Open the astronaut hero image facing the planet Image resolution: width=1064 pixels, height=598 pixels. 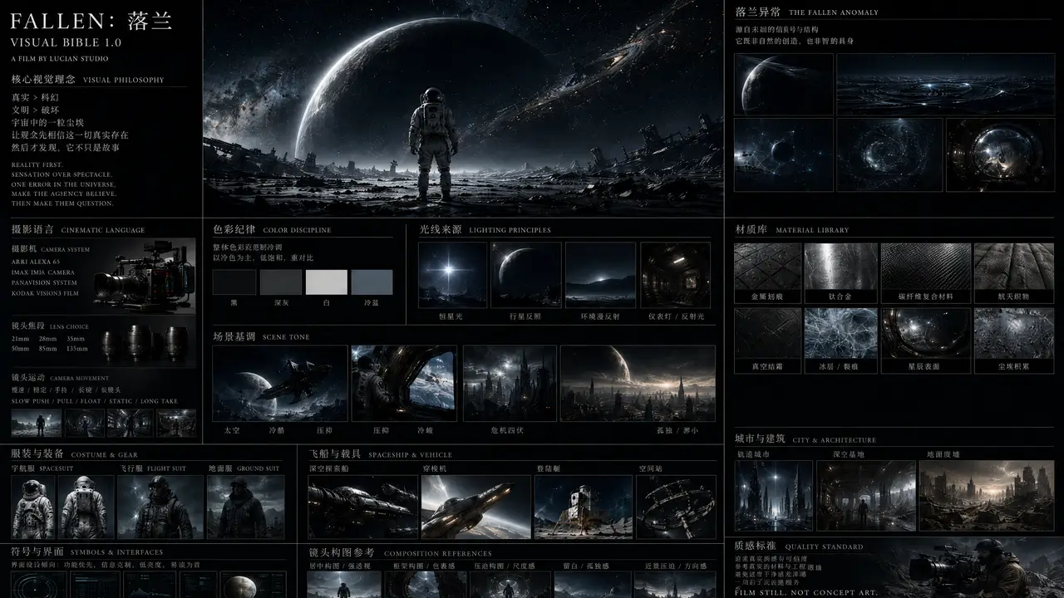pyautogui.click(x=463, y=108)
